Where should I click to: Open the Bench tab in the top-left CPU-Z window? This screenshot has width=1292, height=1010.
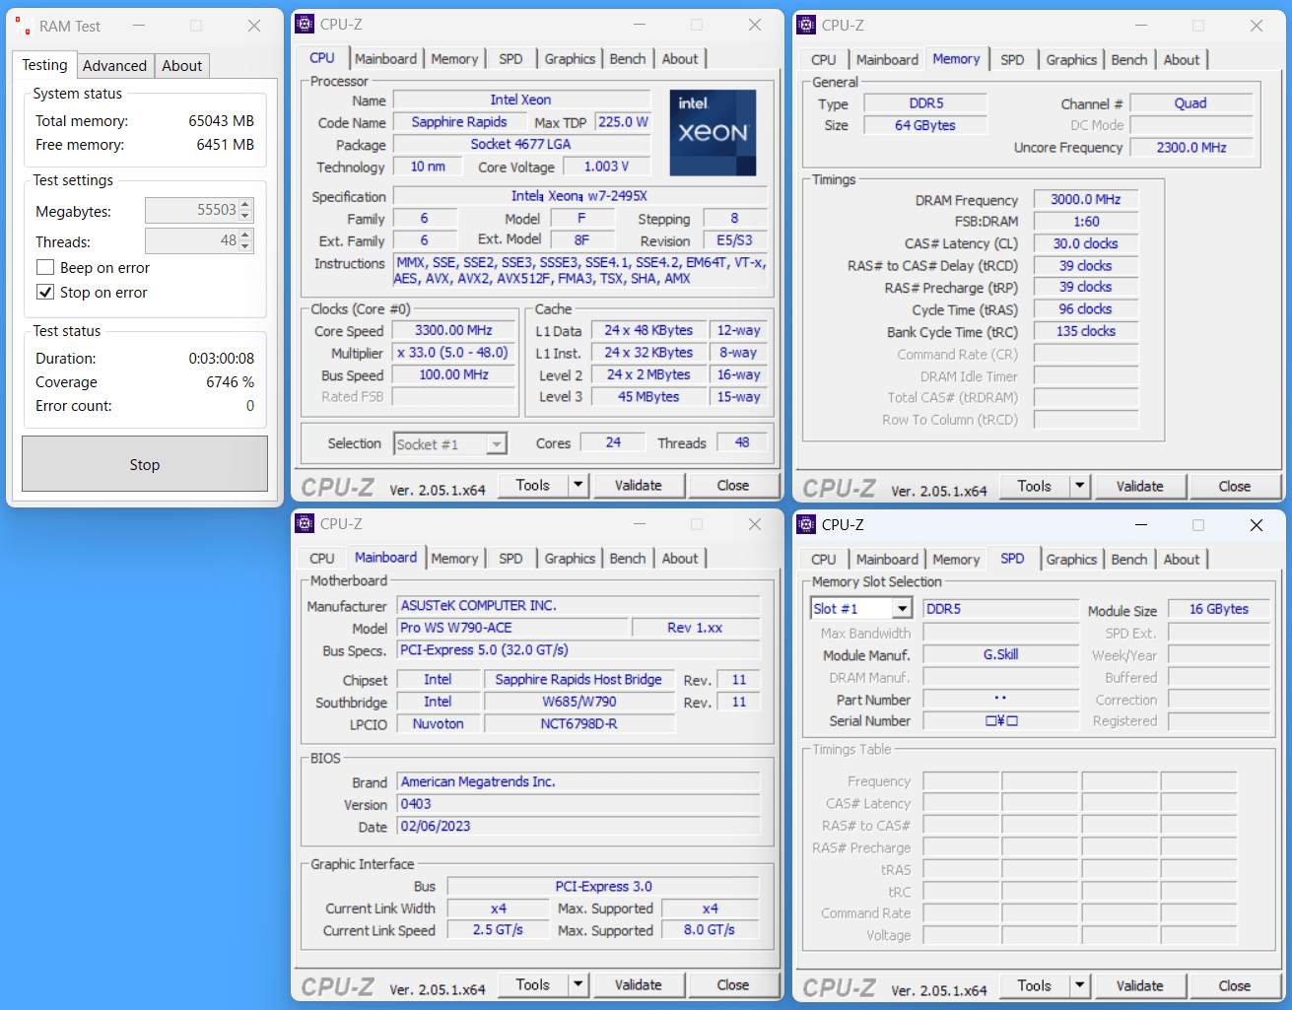point(628,59)
